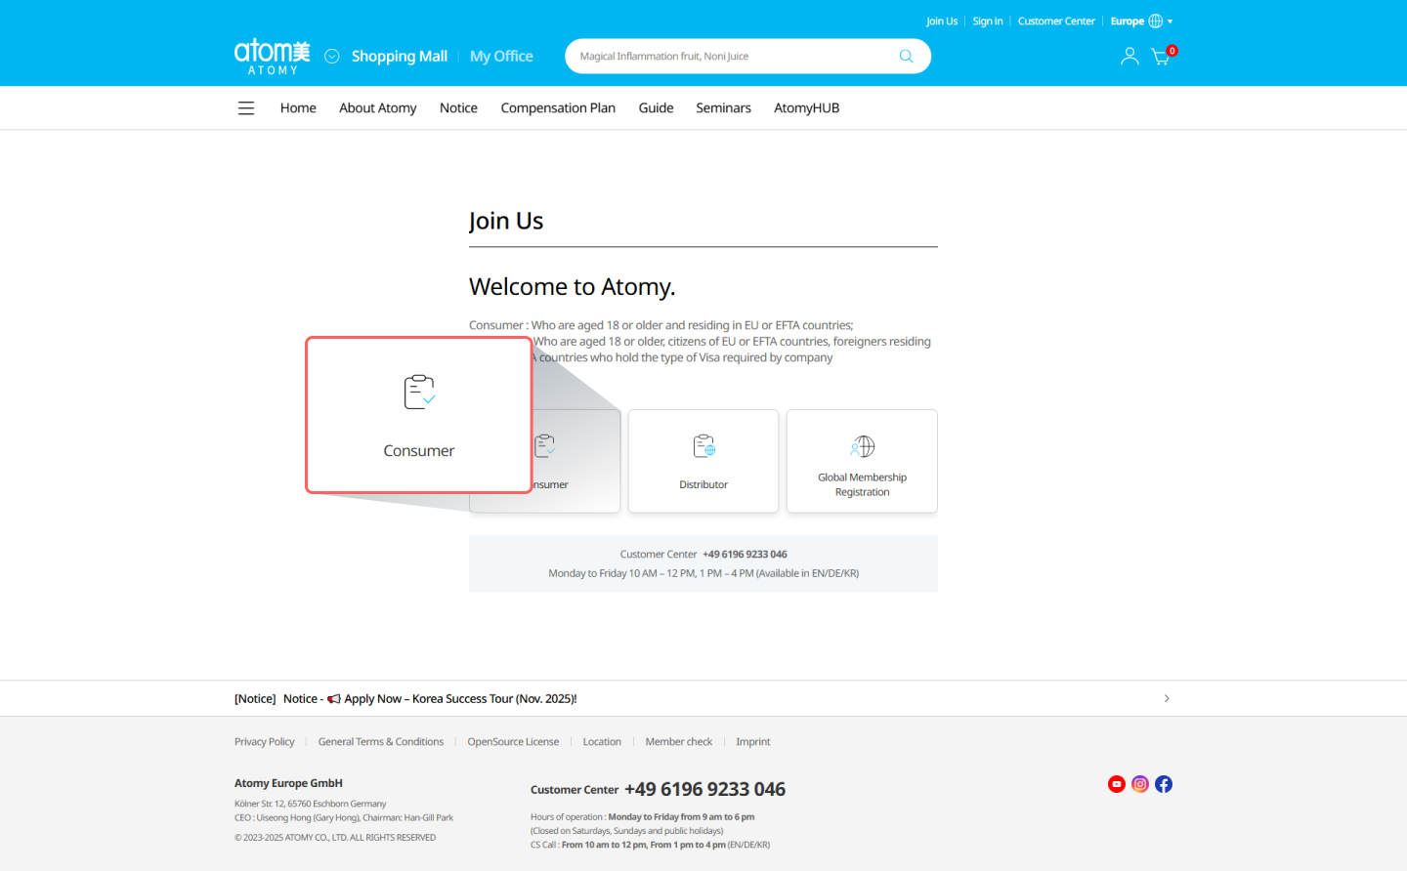Open the Guide menu item

point(656,108)
